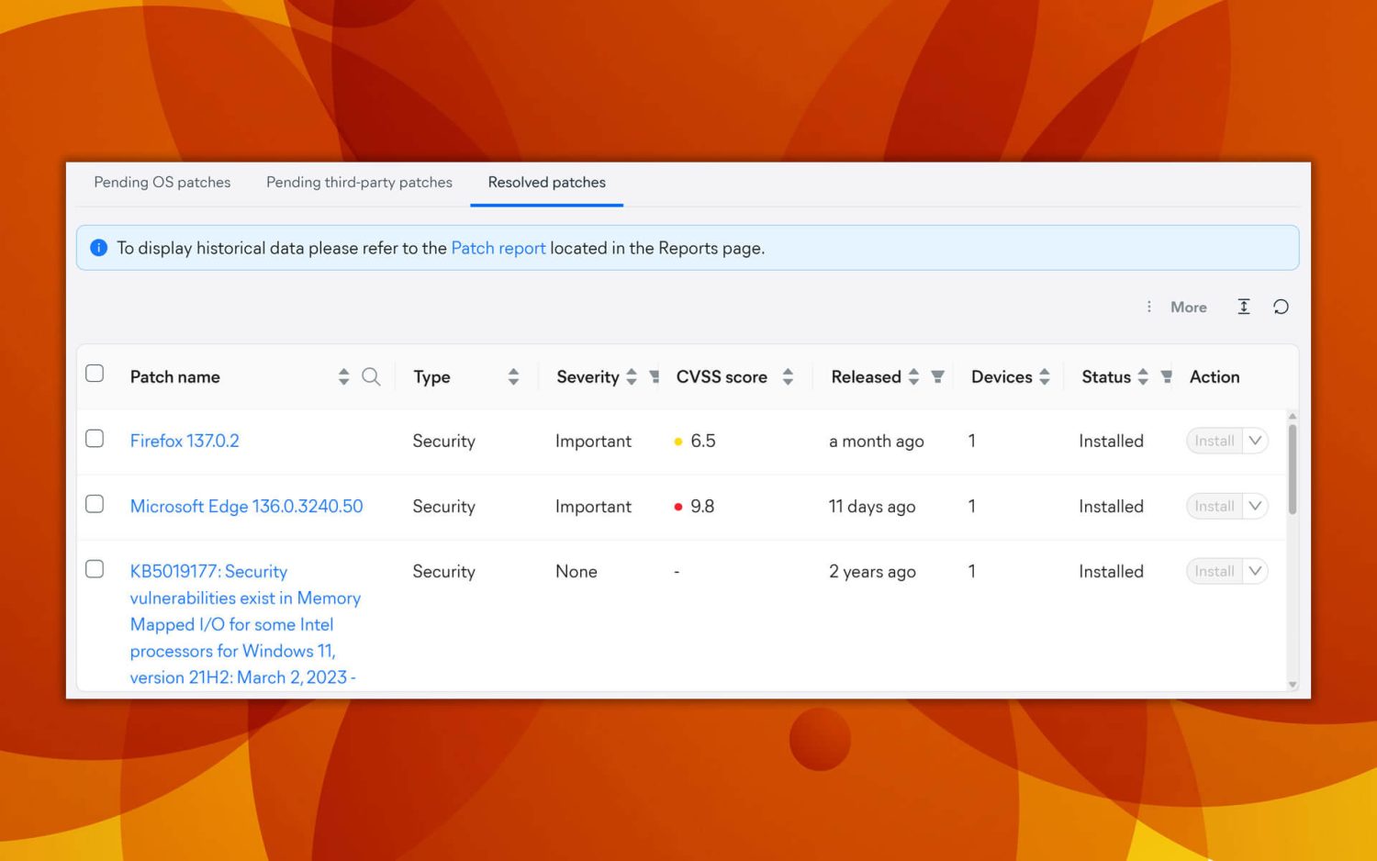
Task: Open search in the Patch name column
Action: pos(372,376)
